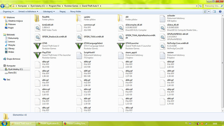Select the bink2w64.dll file icon

tap(38, 28)
